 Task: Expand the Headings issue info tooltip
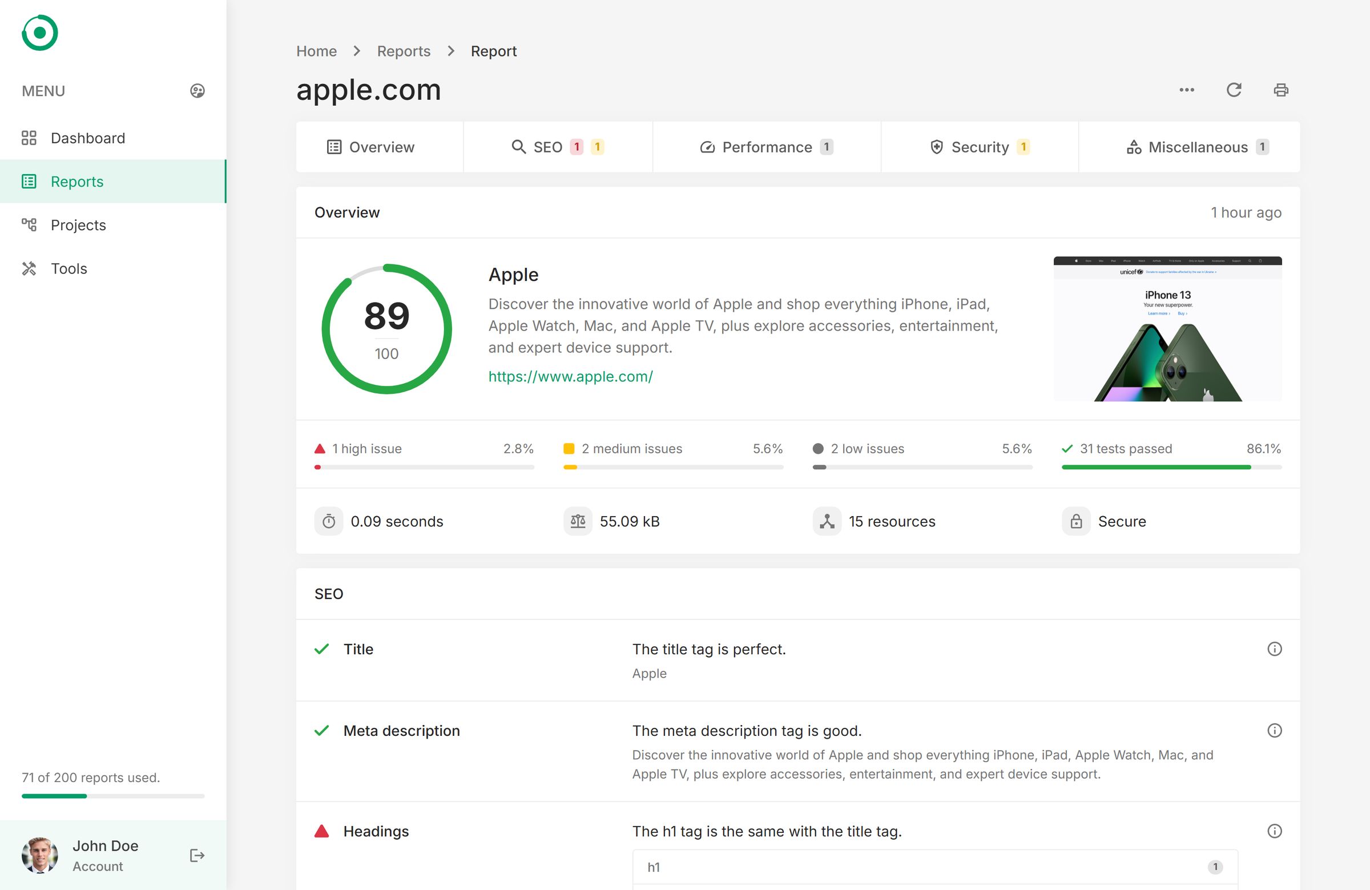coord(1275,831)
